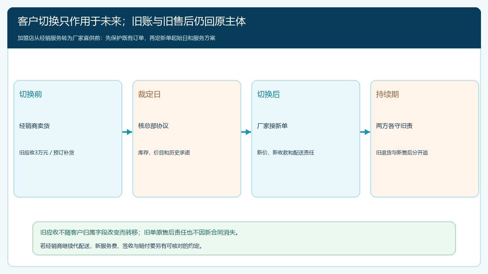Click the arrow between 切换后 and 持续期

[365, 132]
